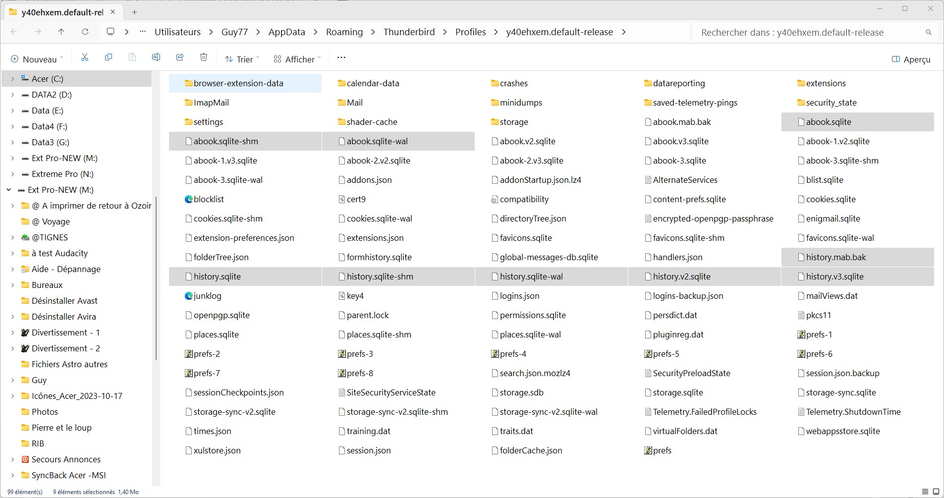Select SyncBack Acer -MSI folder
The height and width of the screenshot is (498, 944).
[x=68, y=475]
